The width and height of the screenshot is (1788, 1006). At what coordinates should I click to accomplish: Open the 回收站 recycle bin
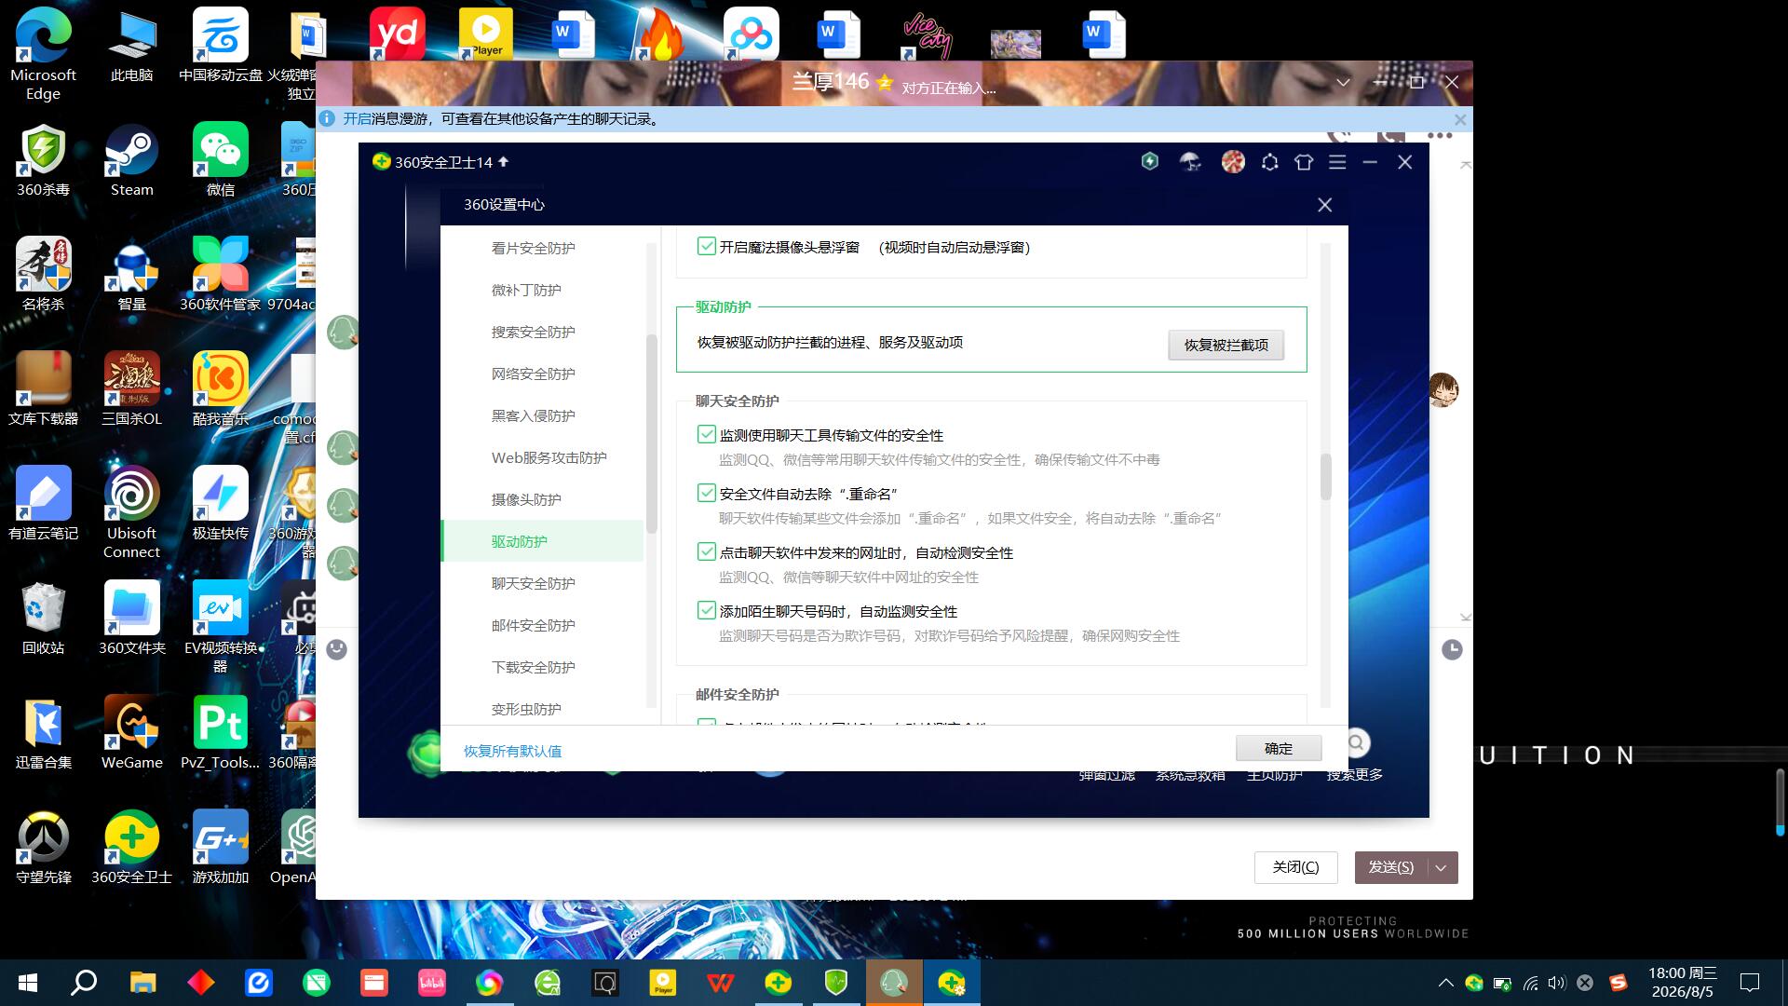tap(43, 618)
